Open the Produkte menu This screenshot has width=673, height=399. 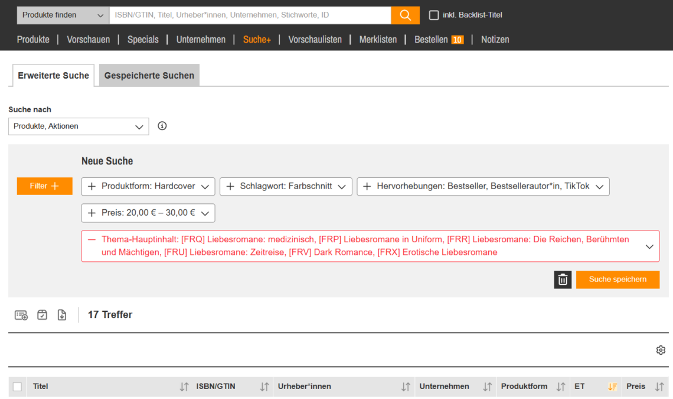(x=33, y=40)
